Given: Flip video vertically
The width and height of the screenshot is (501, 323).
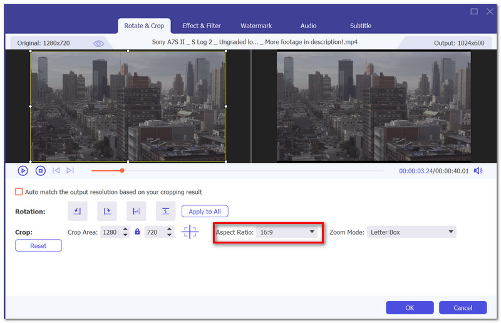Looking at the screenshot, I should tap(165, 211).
